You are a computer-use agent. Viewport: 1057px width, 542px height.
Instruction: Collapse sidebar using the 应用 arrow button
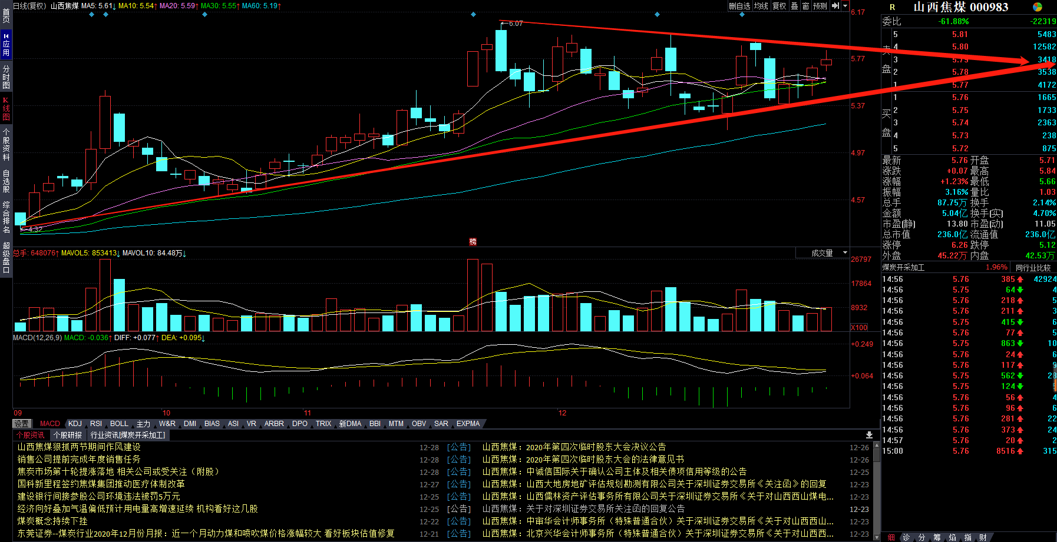[x=6, y=45]
